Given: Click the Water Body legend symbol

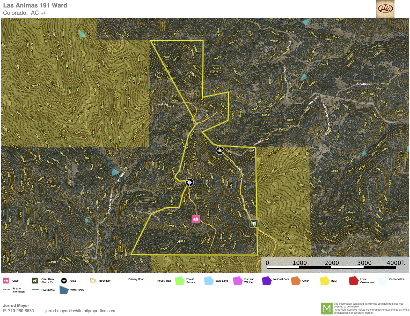Looking at the screenshot, I should point(64,290).
